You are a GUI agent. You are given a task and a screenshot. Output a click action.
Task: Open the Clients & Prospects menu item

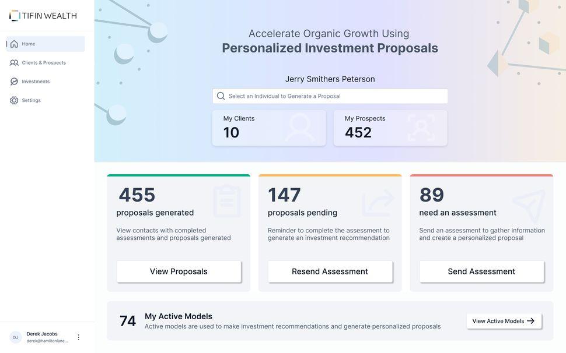(44, 63)
